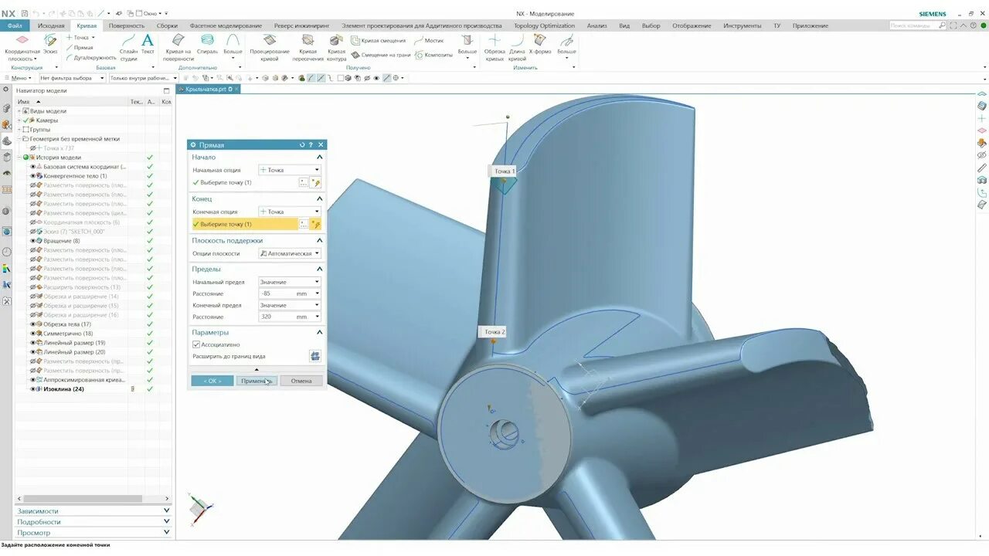Switch to the Сборки tab
This screenshot has height=556, width=989.
[167, 25]
